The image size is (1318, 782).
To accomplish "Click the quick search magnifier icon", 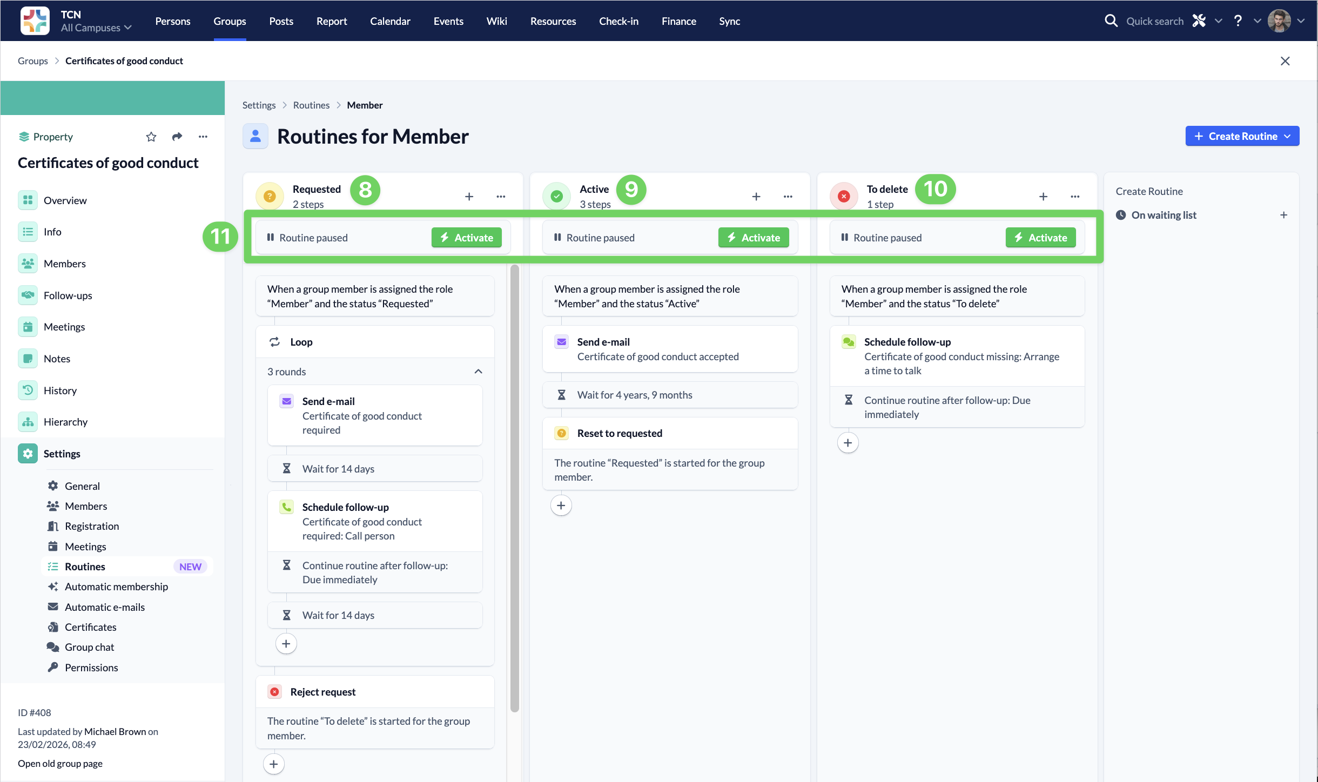I will click(1111, 21).
